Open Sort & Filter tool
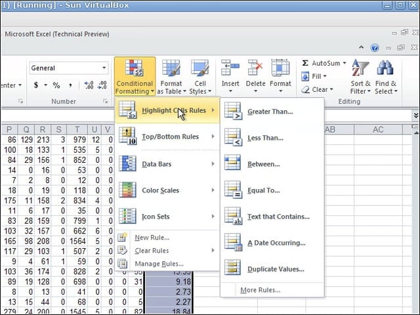 click(360, 77)
